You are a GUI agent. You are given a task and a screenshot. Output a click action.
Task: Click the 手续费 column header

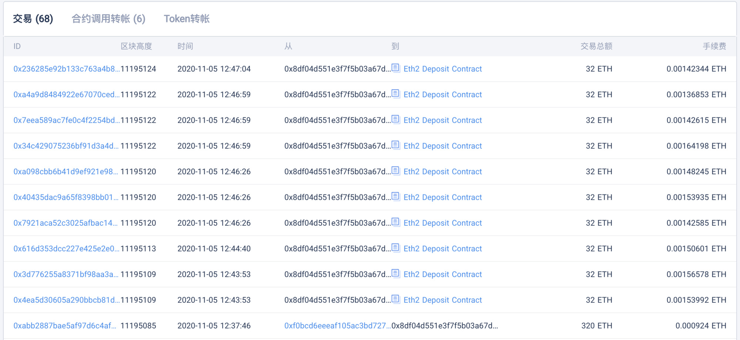click(x=714, y=46)
